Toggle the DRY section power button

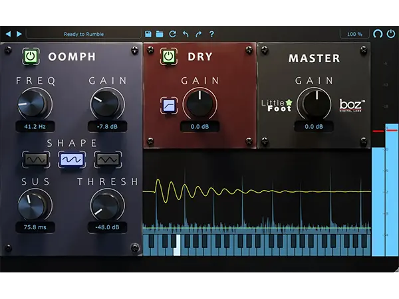coord(169,58)
